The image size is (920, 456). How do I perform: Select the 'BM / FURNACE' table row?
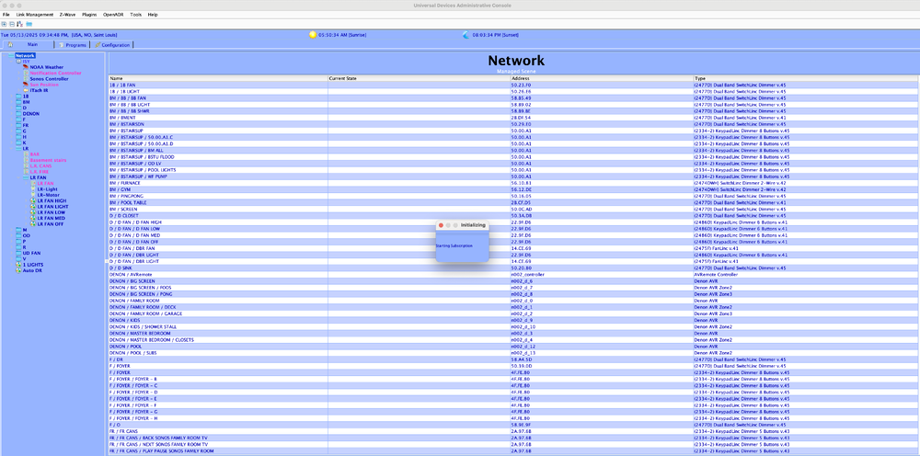512,183
